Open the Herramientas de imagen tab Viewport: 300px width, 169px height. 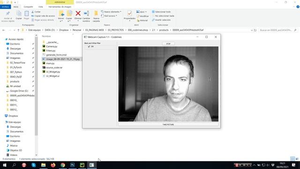60,7
